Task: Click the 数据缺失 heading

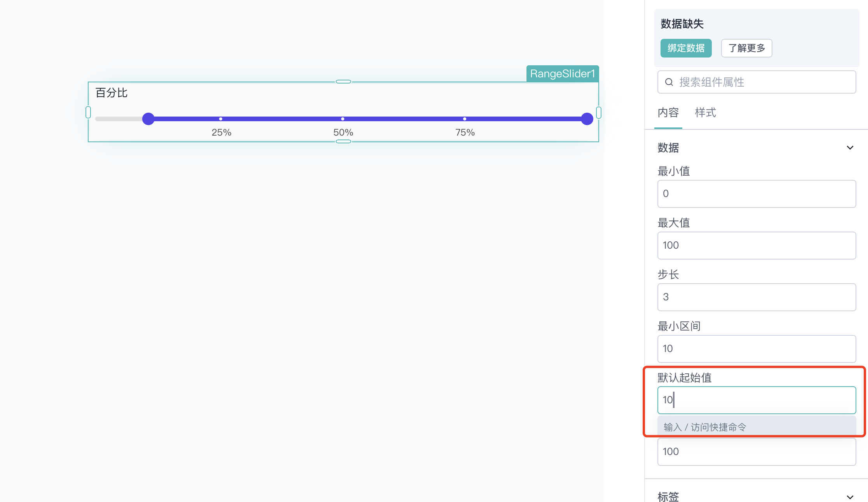Action: pyautogui.click(x=682, y=24)
